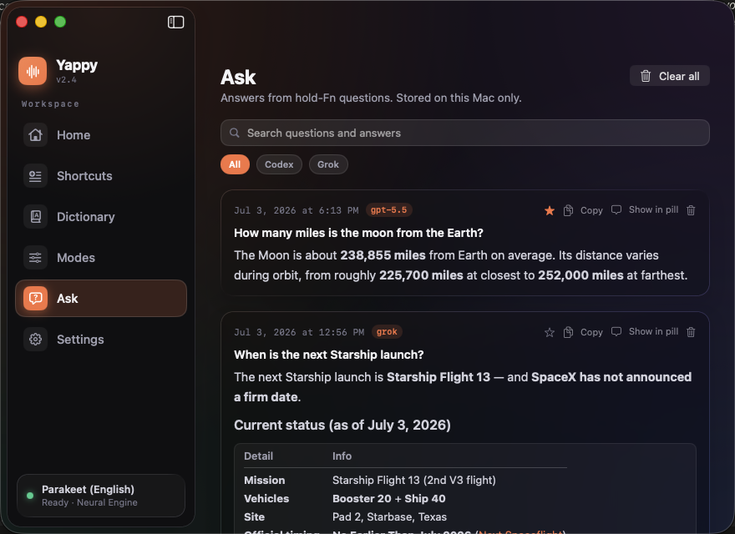The height and width of the screenshot is (534, 735).
Task: Filter answers by Codex
Action: tap(279, 164)
